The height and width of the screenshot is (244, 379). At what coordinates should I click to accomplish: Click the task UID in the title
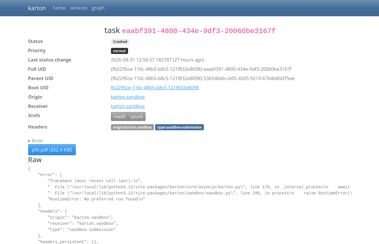point(199,31)
